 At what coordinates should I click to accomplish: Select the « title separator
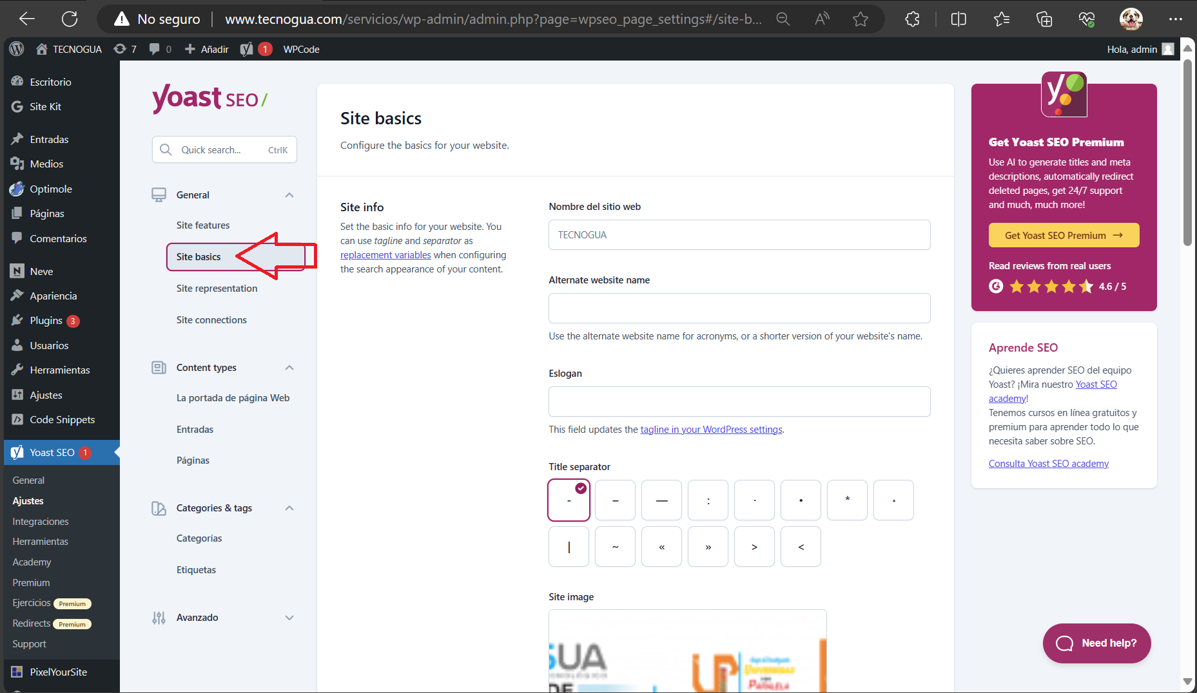click(x=661, y=547)
